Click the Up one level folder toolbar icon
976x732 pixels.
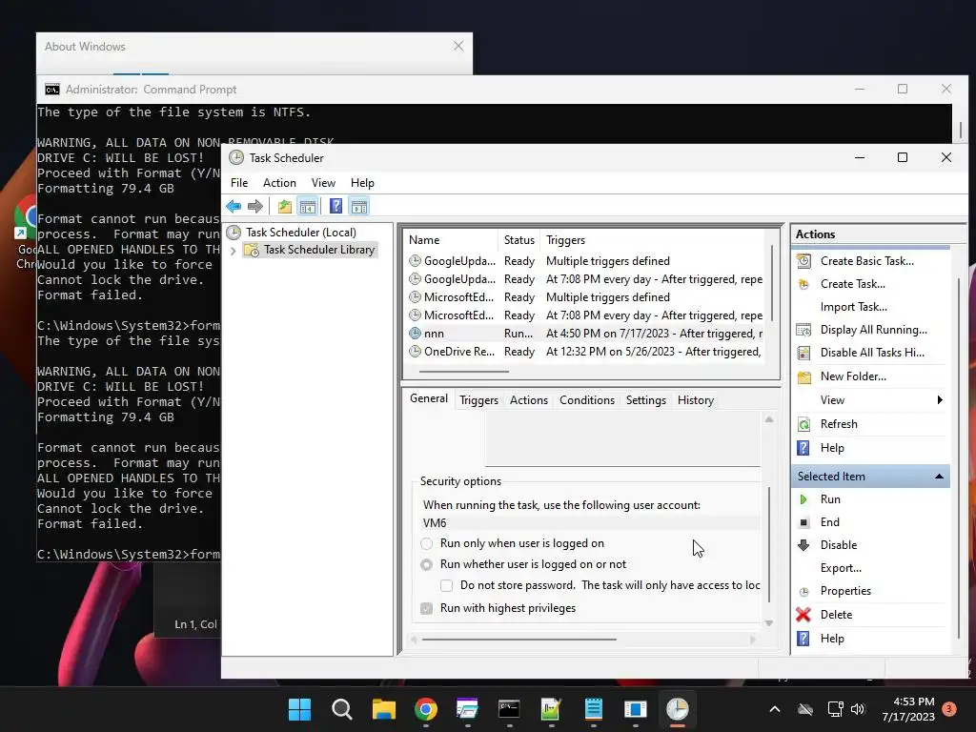(284, 206)
